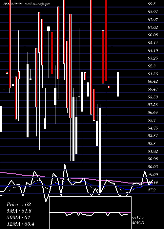The image size is (164, 229).
Task: Select the 62.3 price axis label
Action: click(x=152, y=66)
